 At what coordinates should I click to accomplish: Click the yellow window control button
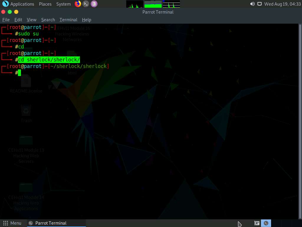[16, 12]
